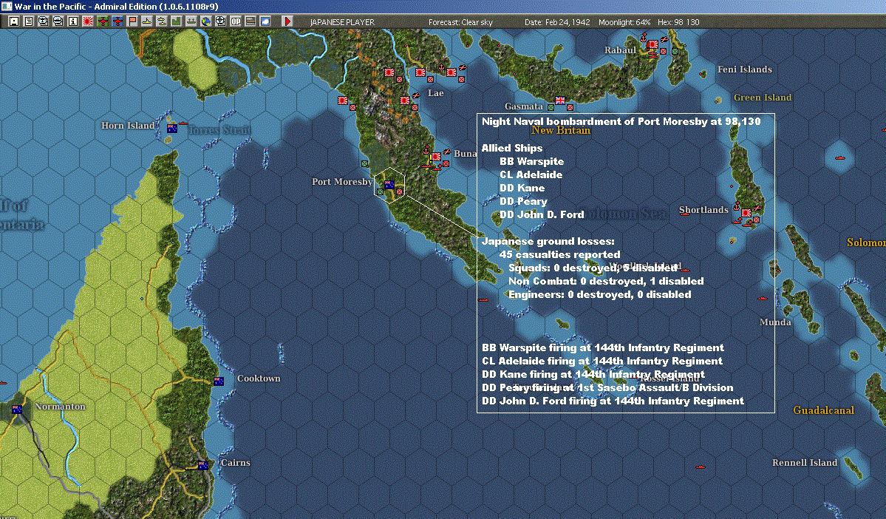
Task: Click the red play end-turn arrow
Action: click(287, 21)
